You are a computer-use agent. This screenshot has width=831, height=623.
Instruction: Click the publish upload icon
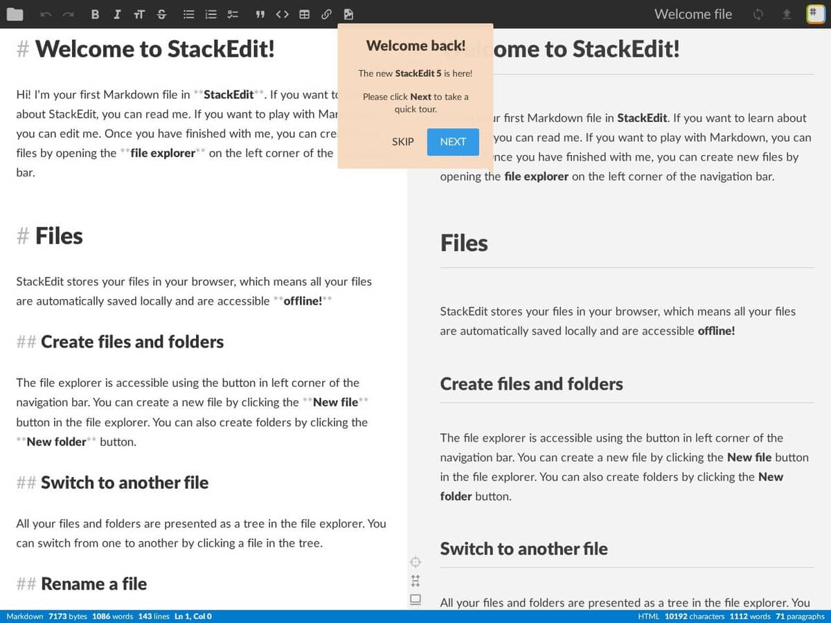pos(786,14)
